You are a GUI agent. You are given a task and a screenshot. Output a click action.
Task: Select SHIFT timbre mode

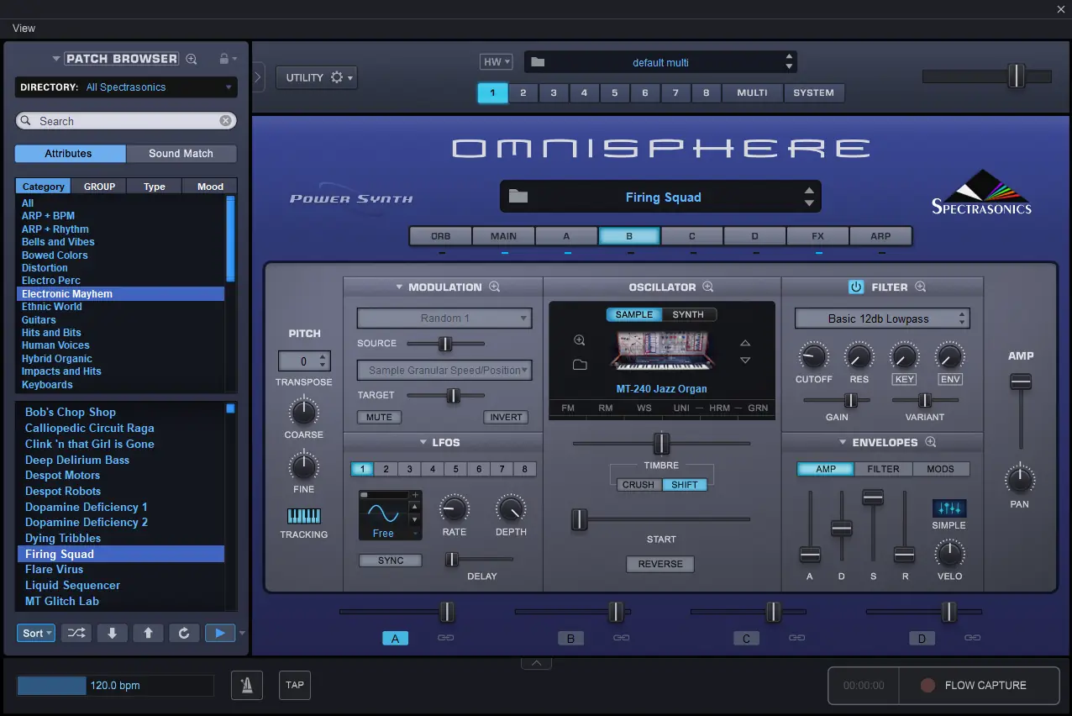(685, 485)
